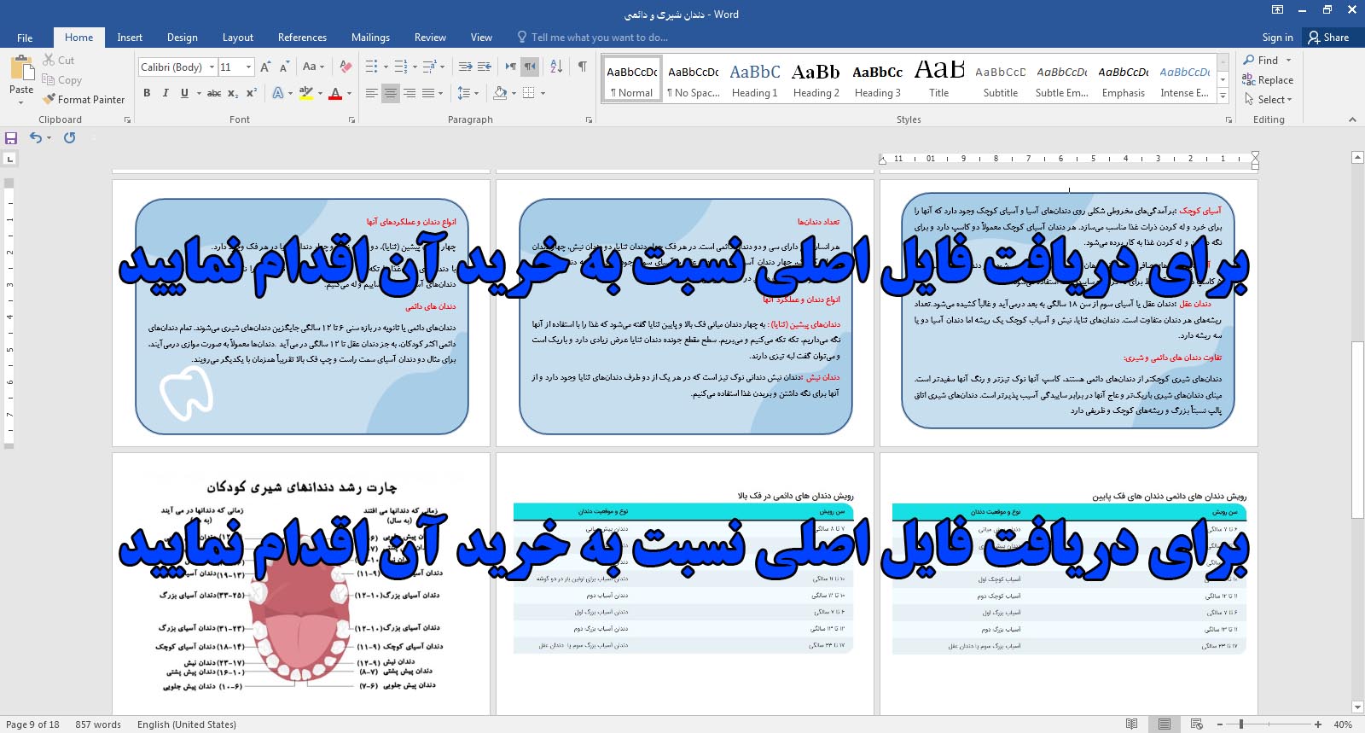Toggle Show/Hide paragraph marks
The image size is (1365, 733).
point(582,67)
